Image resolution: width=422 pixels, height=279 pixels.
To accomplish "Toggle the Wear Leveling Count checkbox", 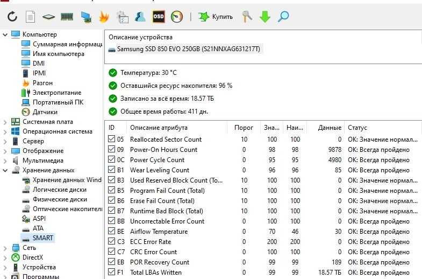I will pyautogui.click(x=111, y=170).
